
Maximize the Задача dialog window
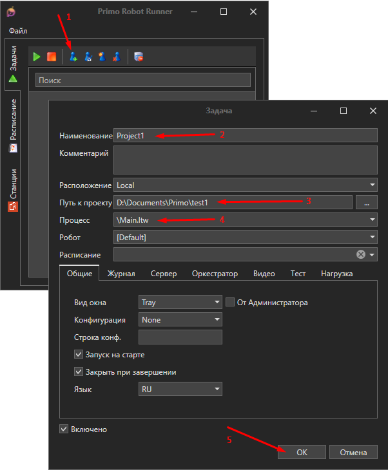pos(344,111)
